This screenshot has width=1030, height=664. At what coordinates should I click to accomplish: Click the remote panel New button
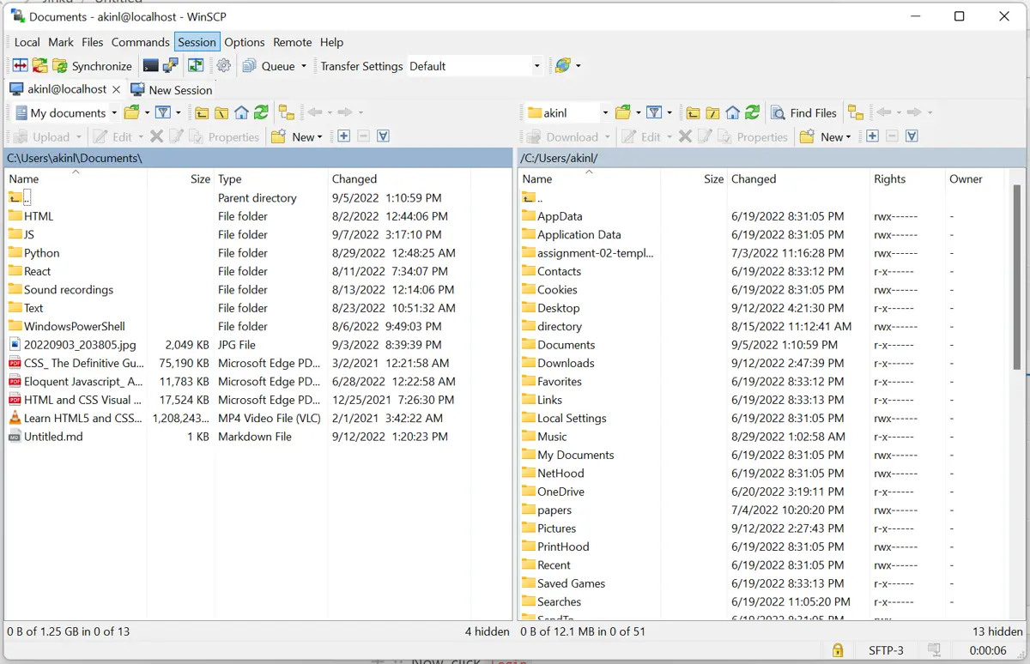click(x=825, y=136)
